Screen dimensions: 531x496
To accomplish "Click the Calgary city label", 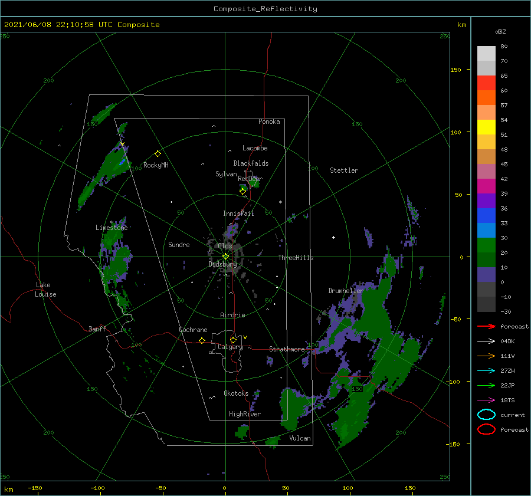I will coord(230,347).
